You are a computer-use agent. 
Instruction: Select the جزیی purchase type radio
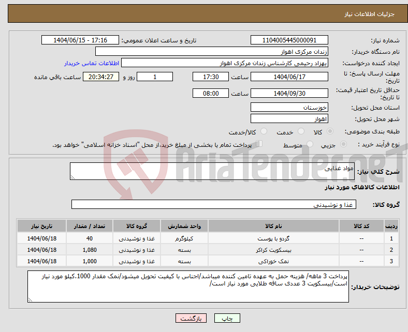coord(343,144)
